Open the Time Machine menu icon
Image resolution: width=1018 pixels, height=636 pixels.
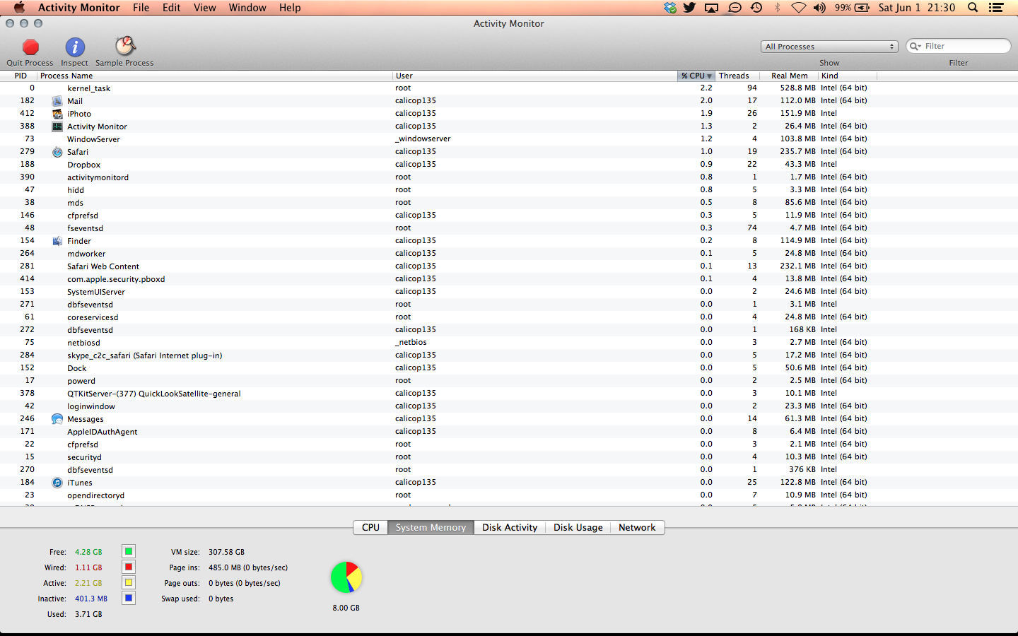[756, 7]
